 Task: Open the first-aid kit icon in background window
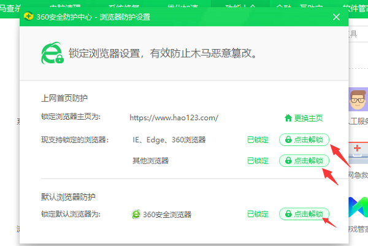(x=358, y=153)
